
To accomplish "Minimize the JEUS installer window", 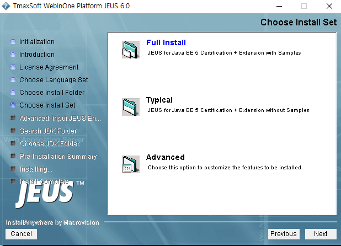I will [279, 6].
